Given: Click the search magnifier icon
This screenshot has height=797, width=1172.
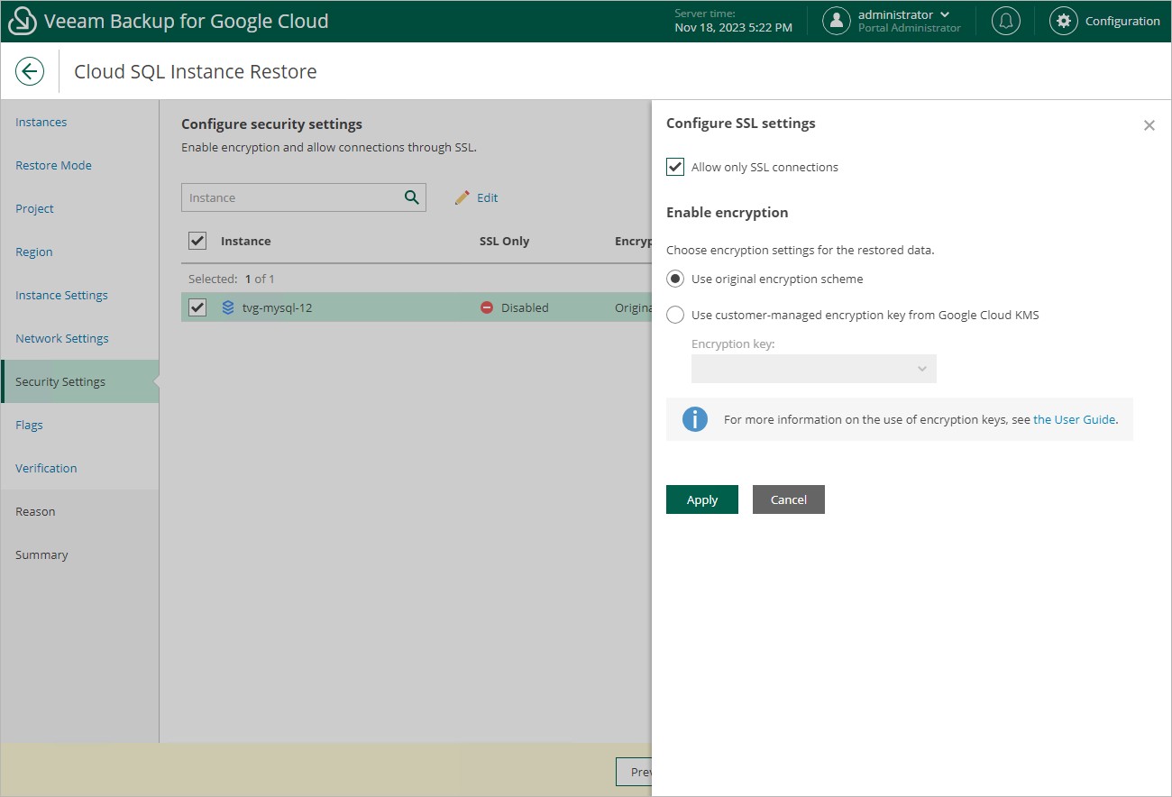Looking at the screenshot, I should [x=412, y=197].
